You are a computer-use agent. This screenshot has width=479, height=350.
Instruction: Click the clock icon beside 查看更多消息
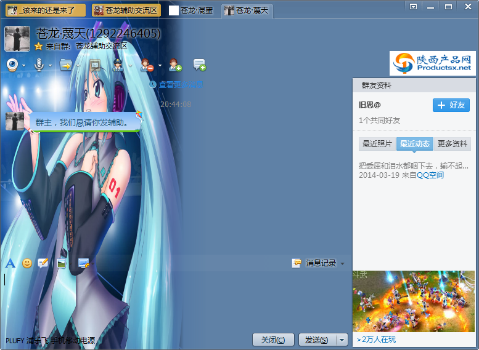(x=153, y=84)
